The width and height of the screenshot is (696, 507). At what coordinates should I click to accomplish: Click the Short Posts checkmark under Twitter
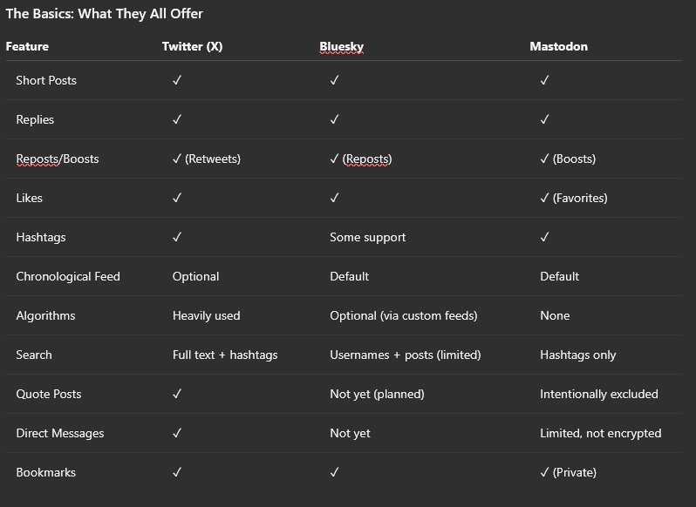click(x=177, y=80)
